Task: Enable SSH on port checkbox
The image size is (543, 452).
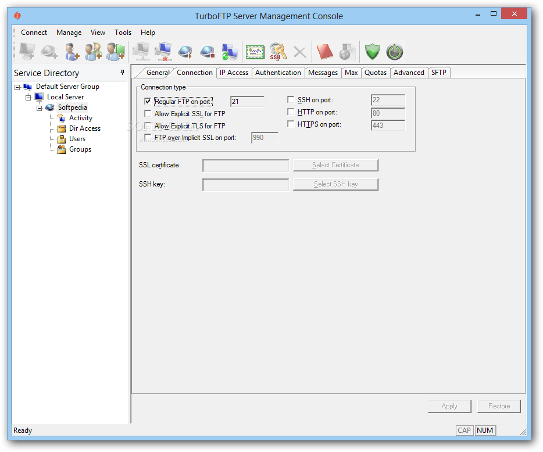Action: [291, 100]
